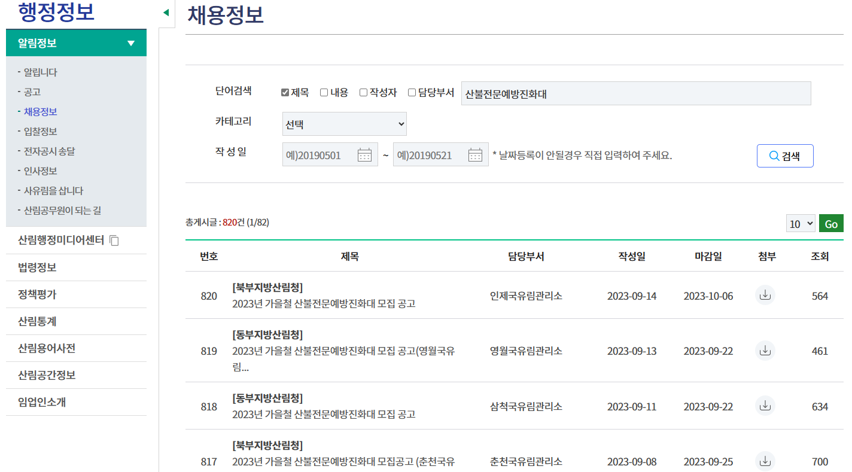Uncheck the 제목 search checkbox
Image resolution: width=852 pixels, height=472 pixels.
point(285,92)
